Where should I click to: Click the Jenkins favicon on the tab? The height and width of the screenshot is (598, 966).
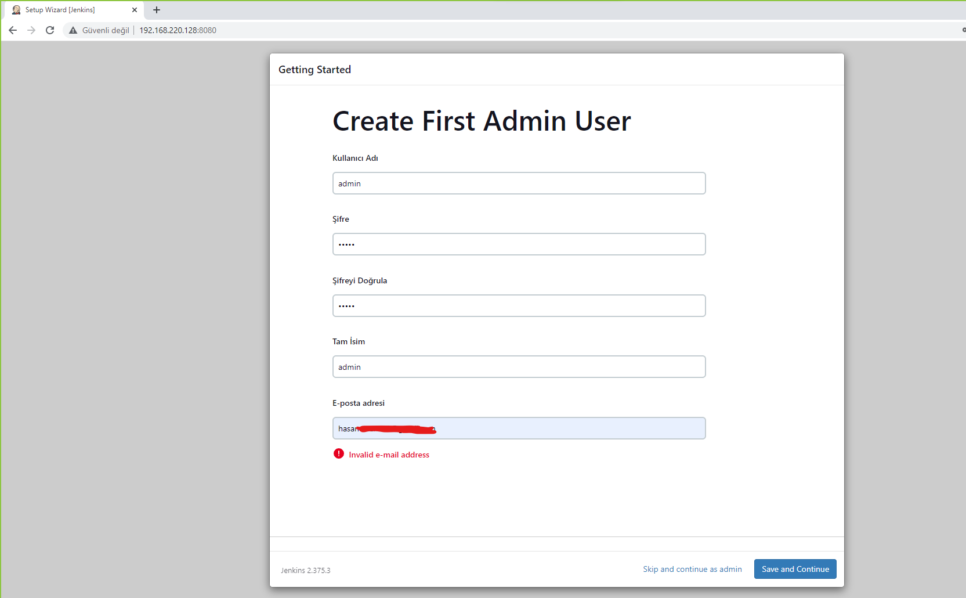click(x=16, y=10)
